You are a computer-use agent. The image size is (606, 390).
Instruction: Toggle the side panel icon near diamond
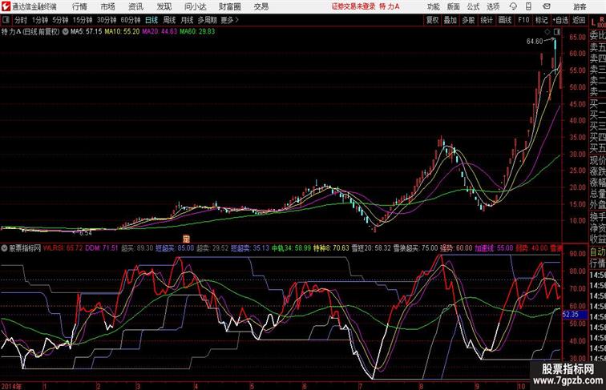pos(557,32)
